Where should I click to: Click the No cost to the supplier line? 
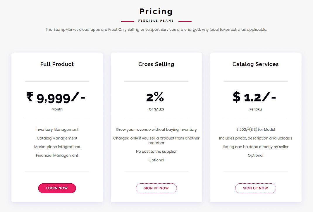pos(156,151)
